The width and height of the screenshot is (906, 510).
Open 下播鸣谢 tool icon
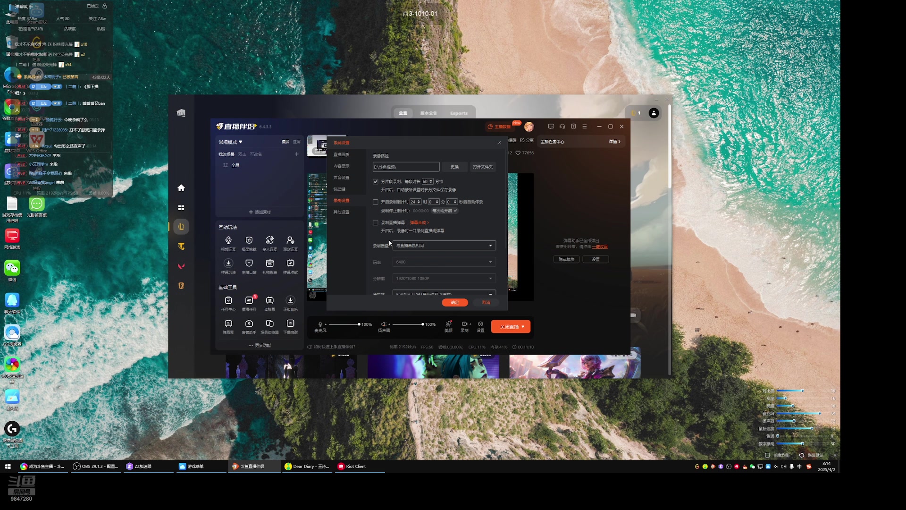pyautogui.click(x=290, y=323)
